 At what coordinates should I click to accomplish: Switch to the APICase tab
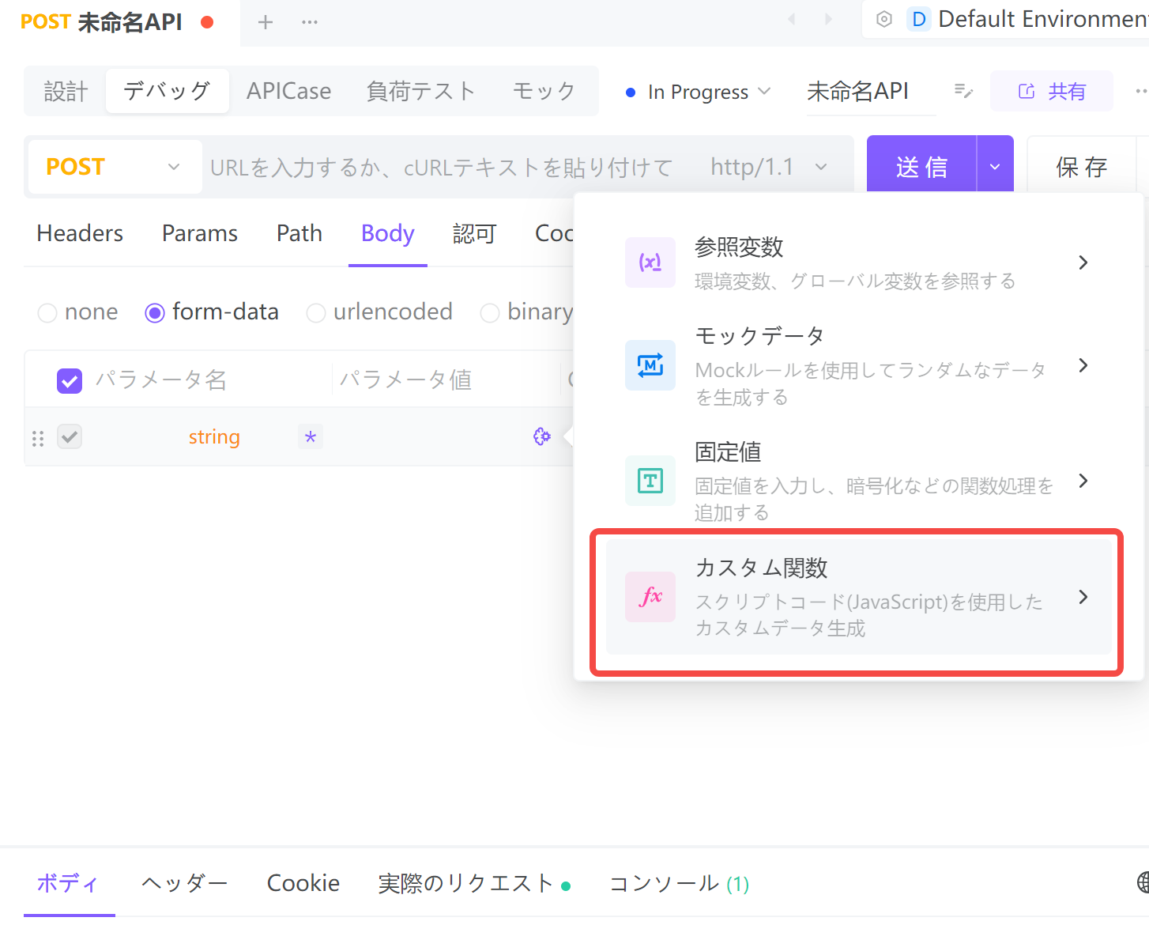point(288,91)
